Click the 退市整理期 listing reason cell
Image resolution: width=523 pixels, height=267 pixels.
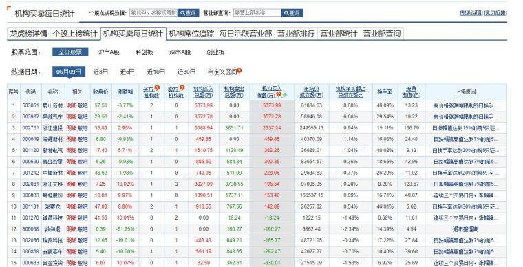466,229
